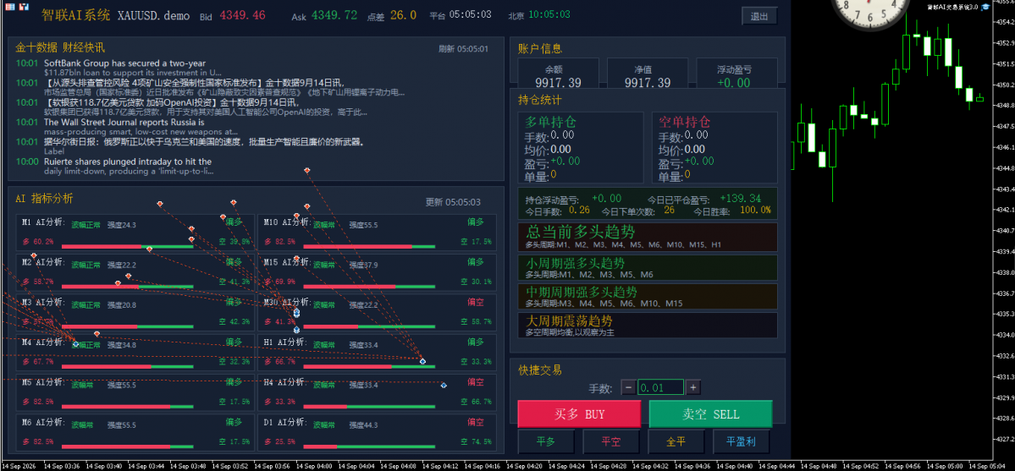Click the red-blue chart icon beside the table icon
1015x471 pixels.
(24, 7)
